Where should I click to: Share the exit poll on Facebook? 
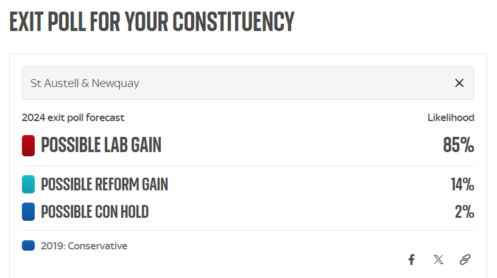[x=411, y=260]
